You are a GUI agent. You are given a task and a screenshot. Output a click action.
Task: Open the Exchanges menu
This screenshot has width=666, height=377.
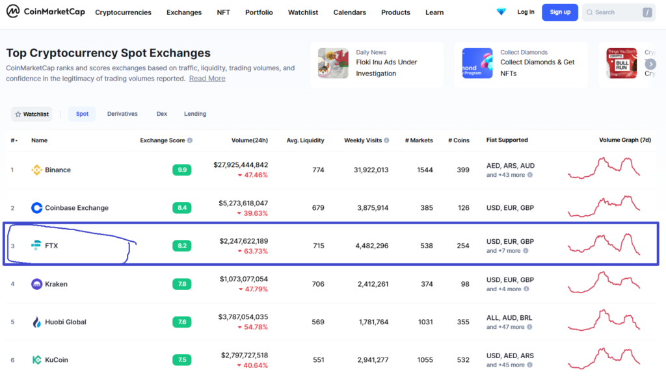click(x=184, y=12)
